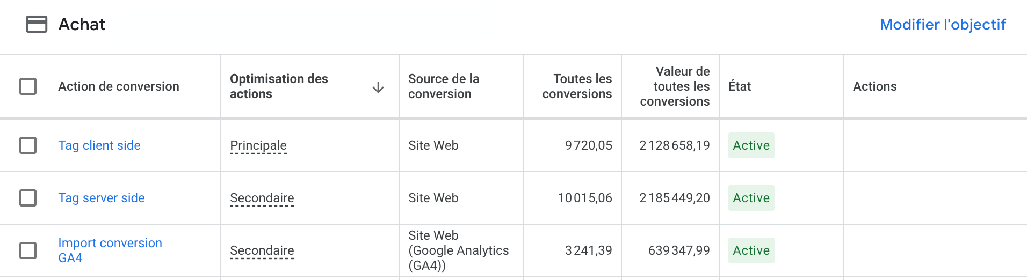Sort by Source de la conversion header
This screenshot has height=280, width=1027.
[444, 86]
